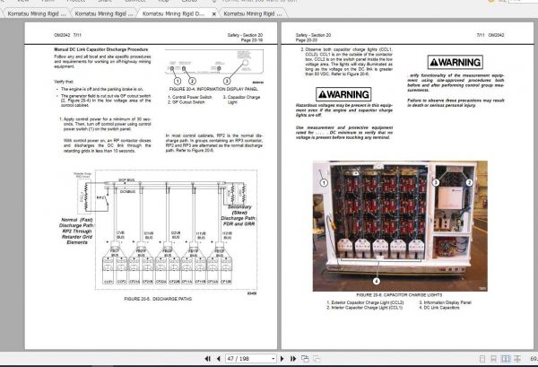Click legend 1. Exterior Capacitor Charge Light
Image resolution: width=538 pixels, height=367 pixels.
point(365,302)
